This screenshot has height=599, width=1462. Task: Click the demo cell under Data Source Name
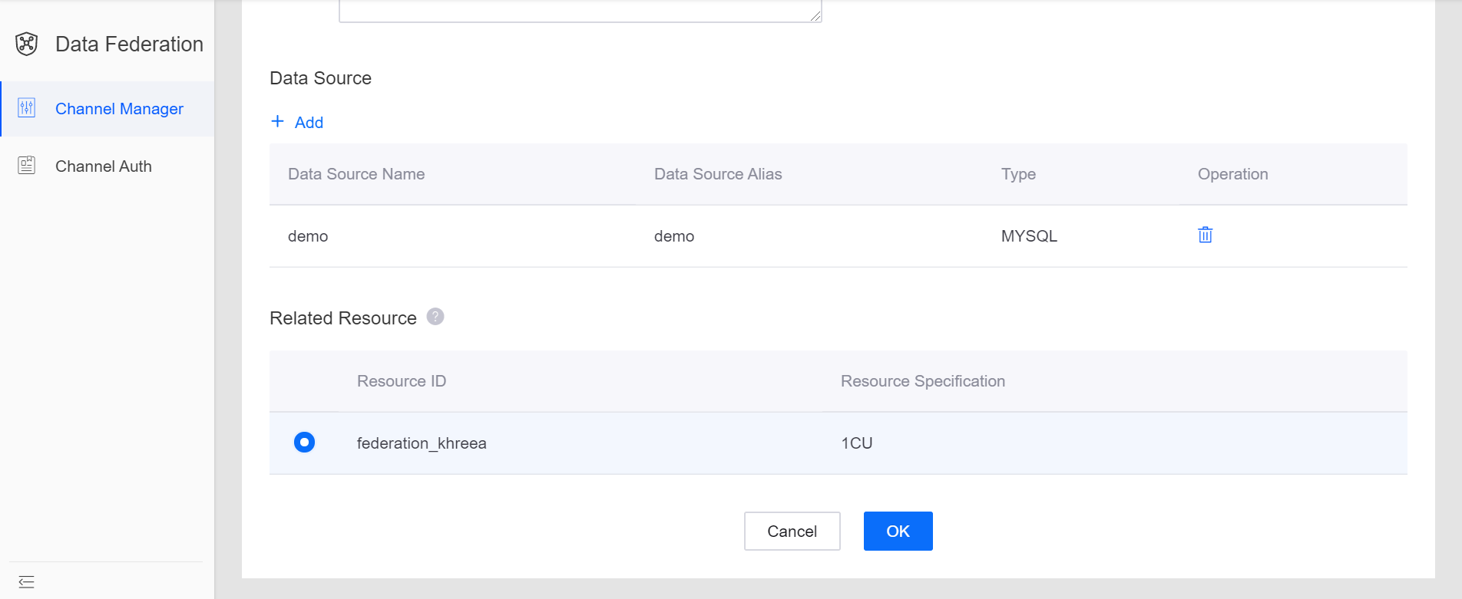[308, 236]
